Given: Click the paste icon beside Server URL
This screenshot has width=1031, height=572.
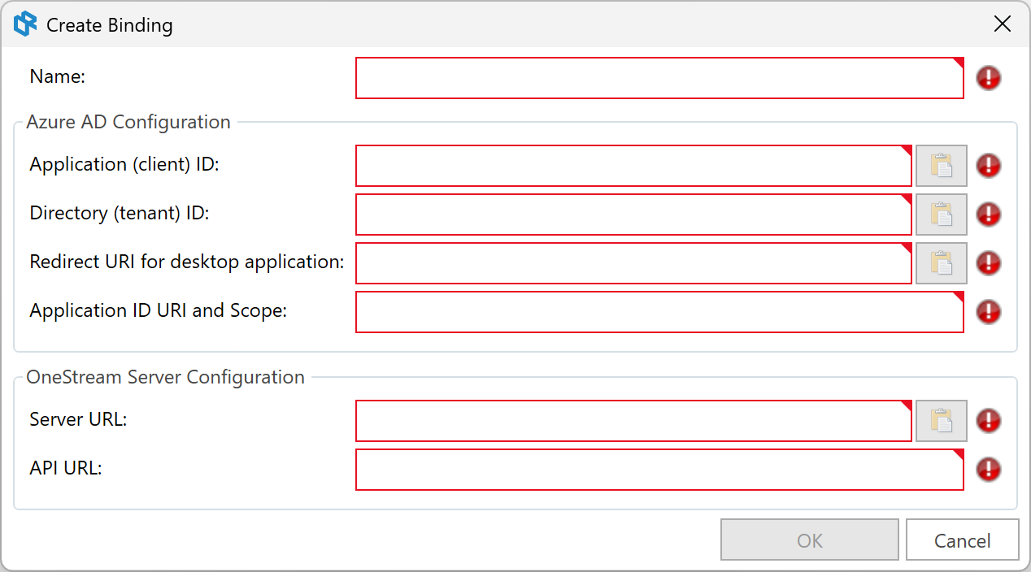Looking at the screenshot, I should coord(942,421).
